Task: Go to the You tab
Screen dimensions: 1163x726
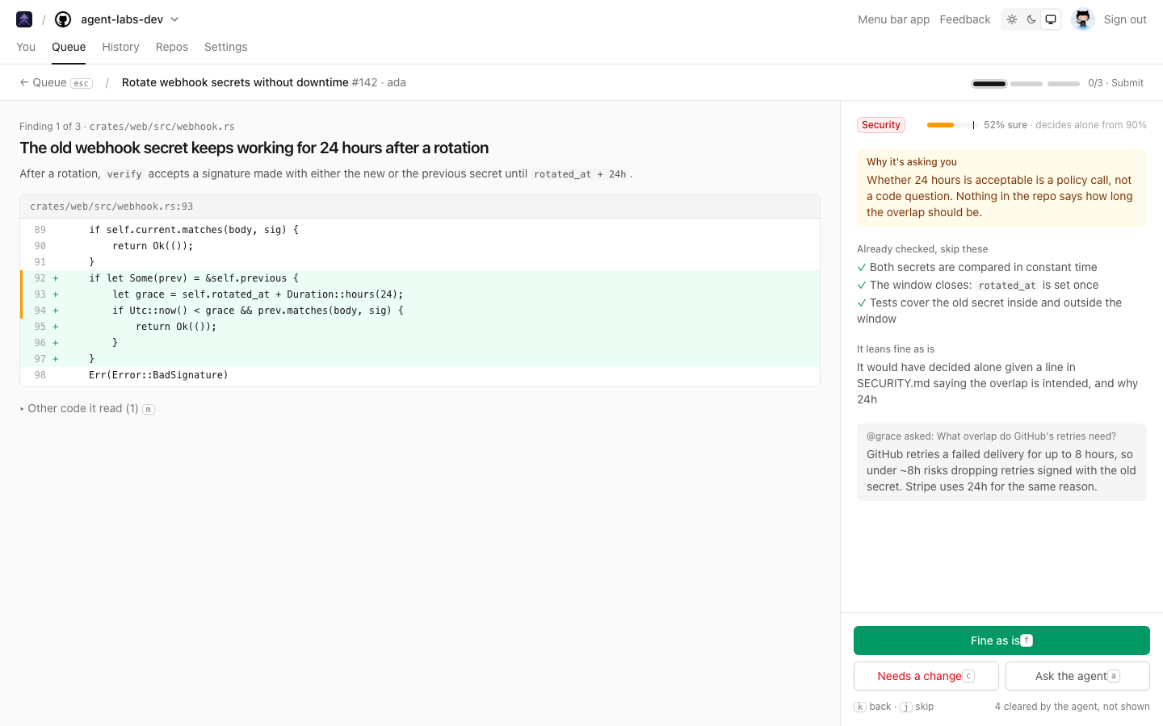Action: [26, 47]
